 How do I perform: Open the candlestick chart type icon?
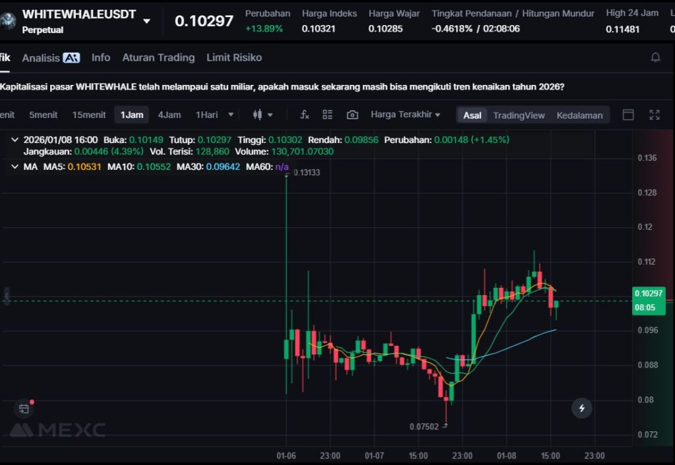tap(258, 115)
